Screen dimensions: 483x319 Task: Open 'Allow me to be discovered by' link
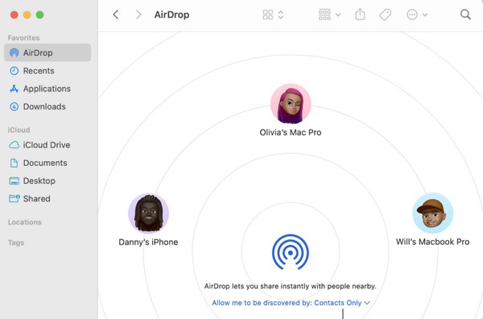tap(291, 303)
